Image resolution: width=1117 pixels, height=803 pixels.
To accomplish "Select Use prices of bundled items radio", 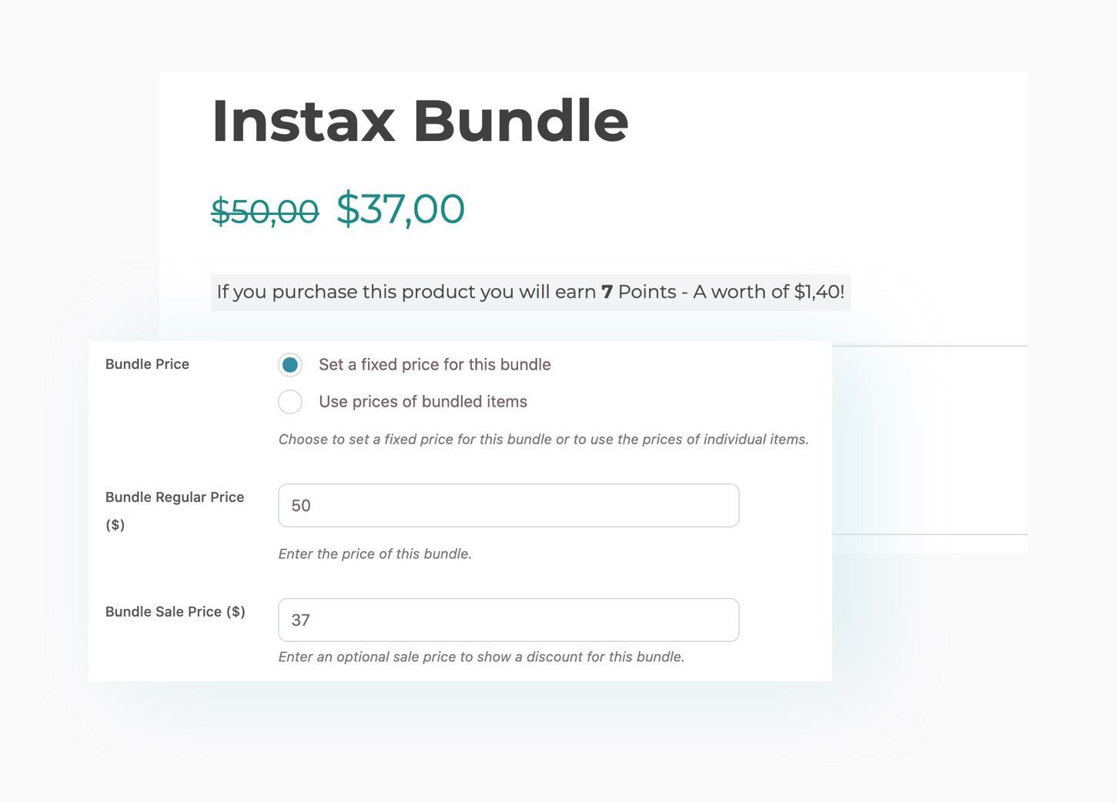I will coord(290,402).
